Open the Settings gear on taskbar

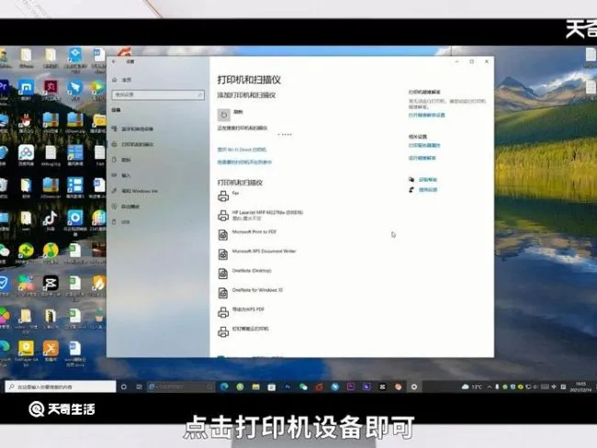tap(414, 386)
